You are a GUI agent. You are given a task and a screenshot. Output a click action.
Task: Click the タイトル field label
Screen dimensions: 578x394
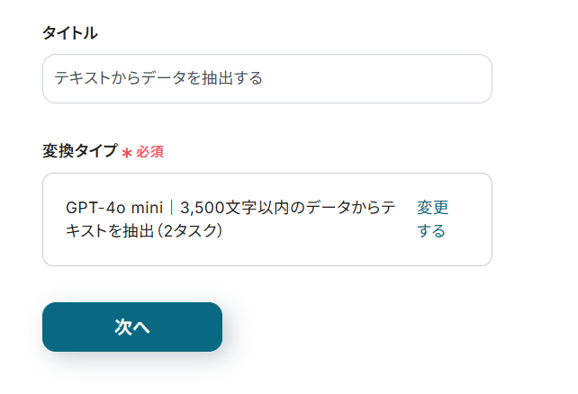pos(70,33)
